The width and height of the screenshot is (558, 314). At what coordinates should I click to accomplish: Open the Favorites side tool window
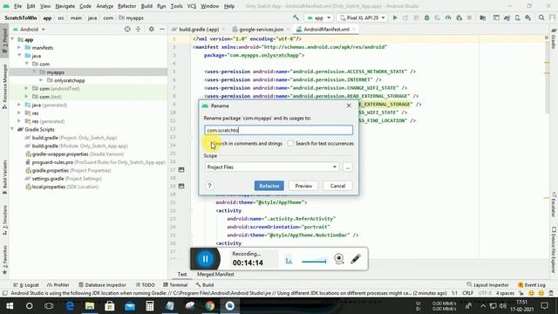(x=4, y=260)
